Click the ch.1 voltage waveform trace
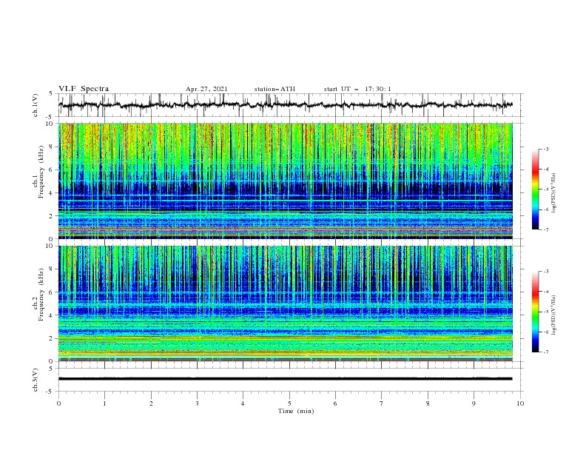Screen dimensions: 586x453 pyautogui.click(x=286, y=105)
